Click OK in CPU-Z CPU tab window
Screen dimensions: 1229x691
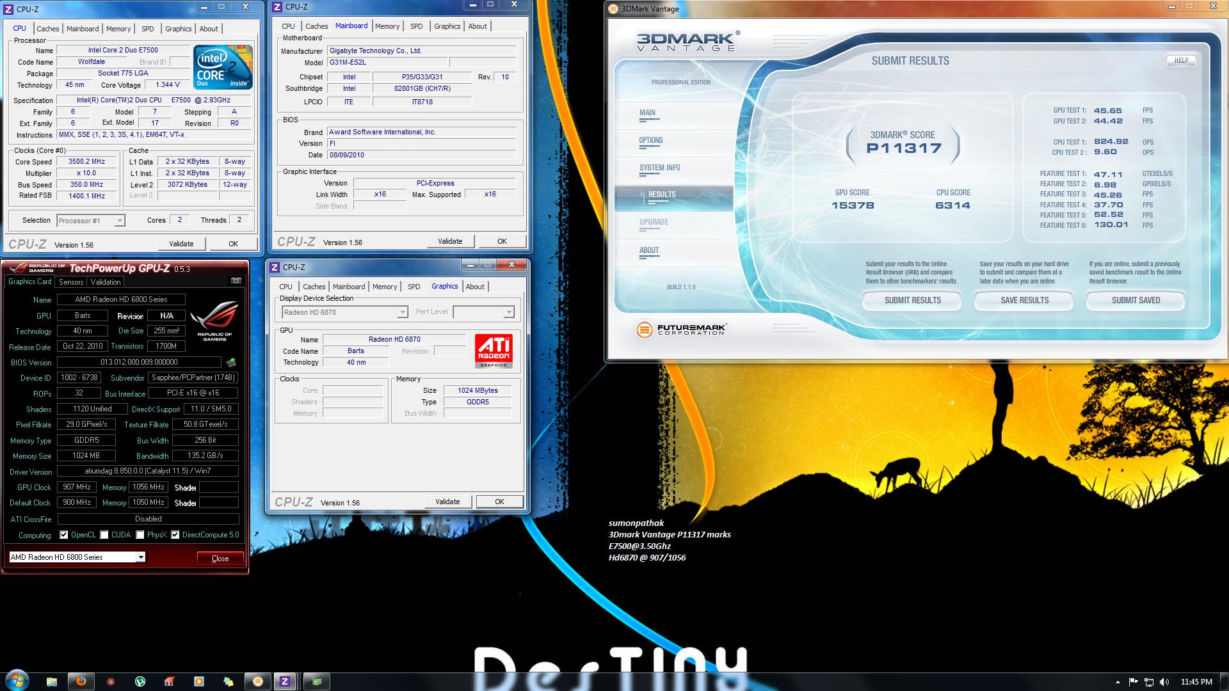[x=233, y=244]
